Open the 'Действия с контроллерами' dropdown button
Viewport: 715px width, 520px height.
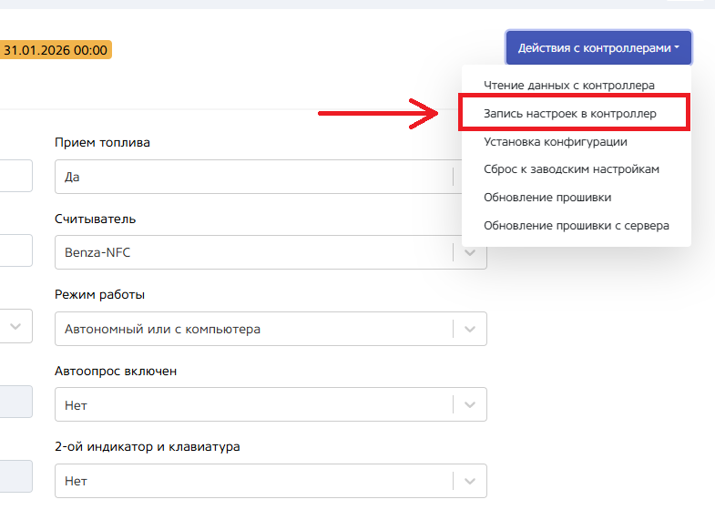(x=598, y=47)
